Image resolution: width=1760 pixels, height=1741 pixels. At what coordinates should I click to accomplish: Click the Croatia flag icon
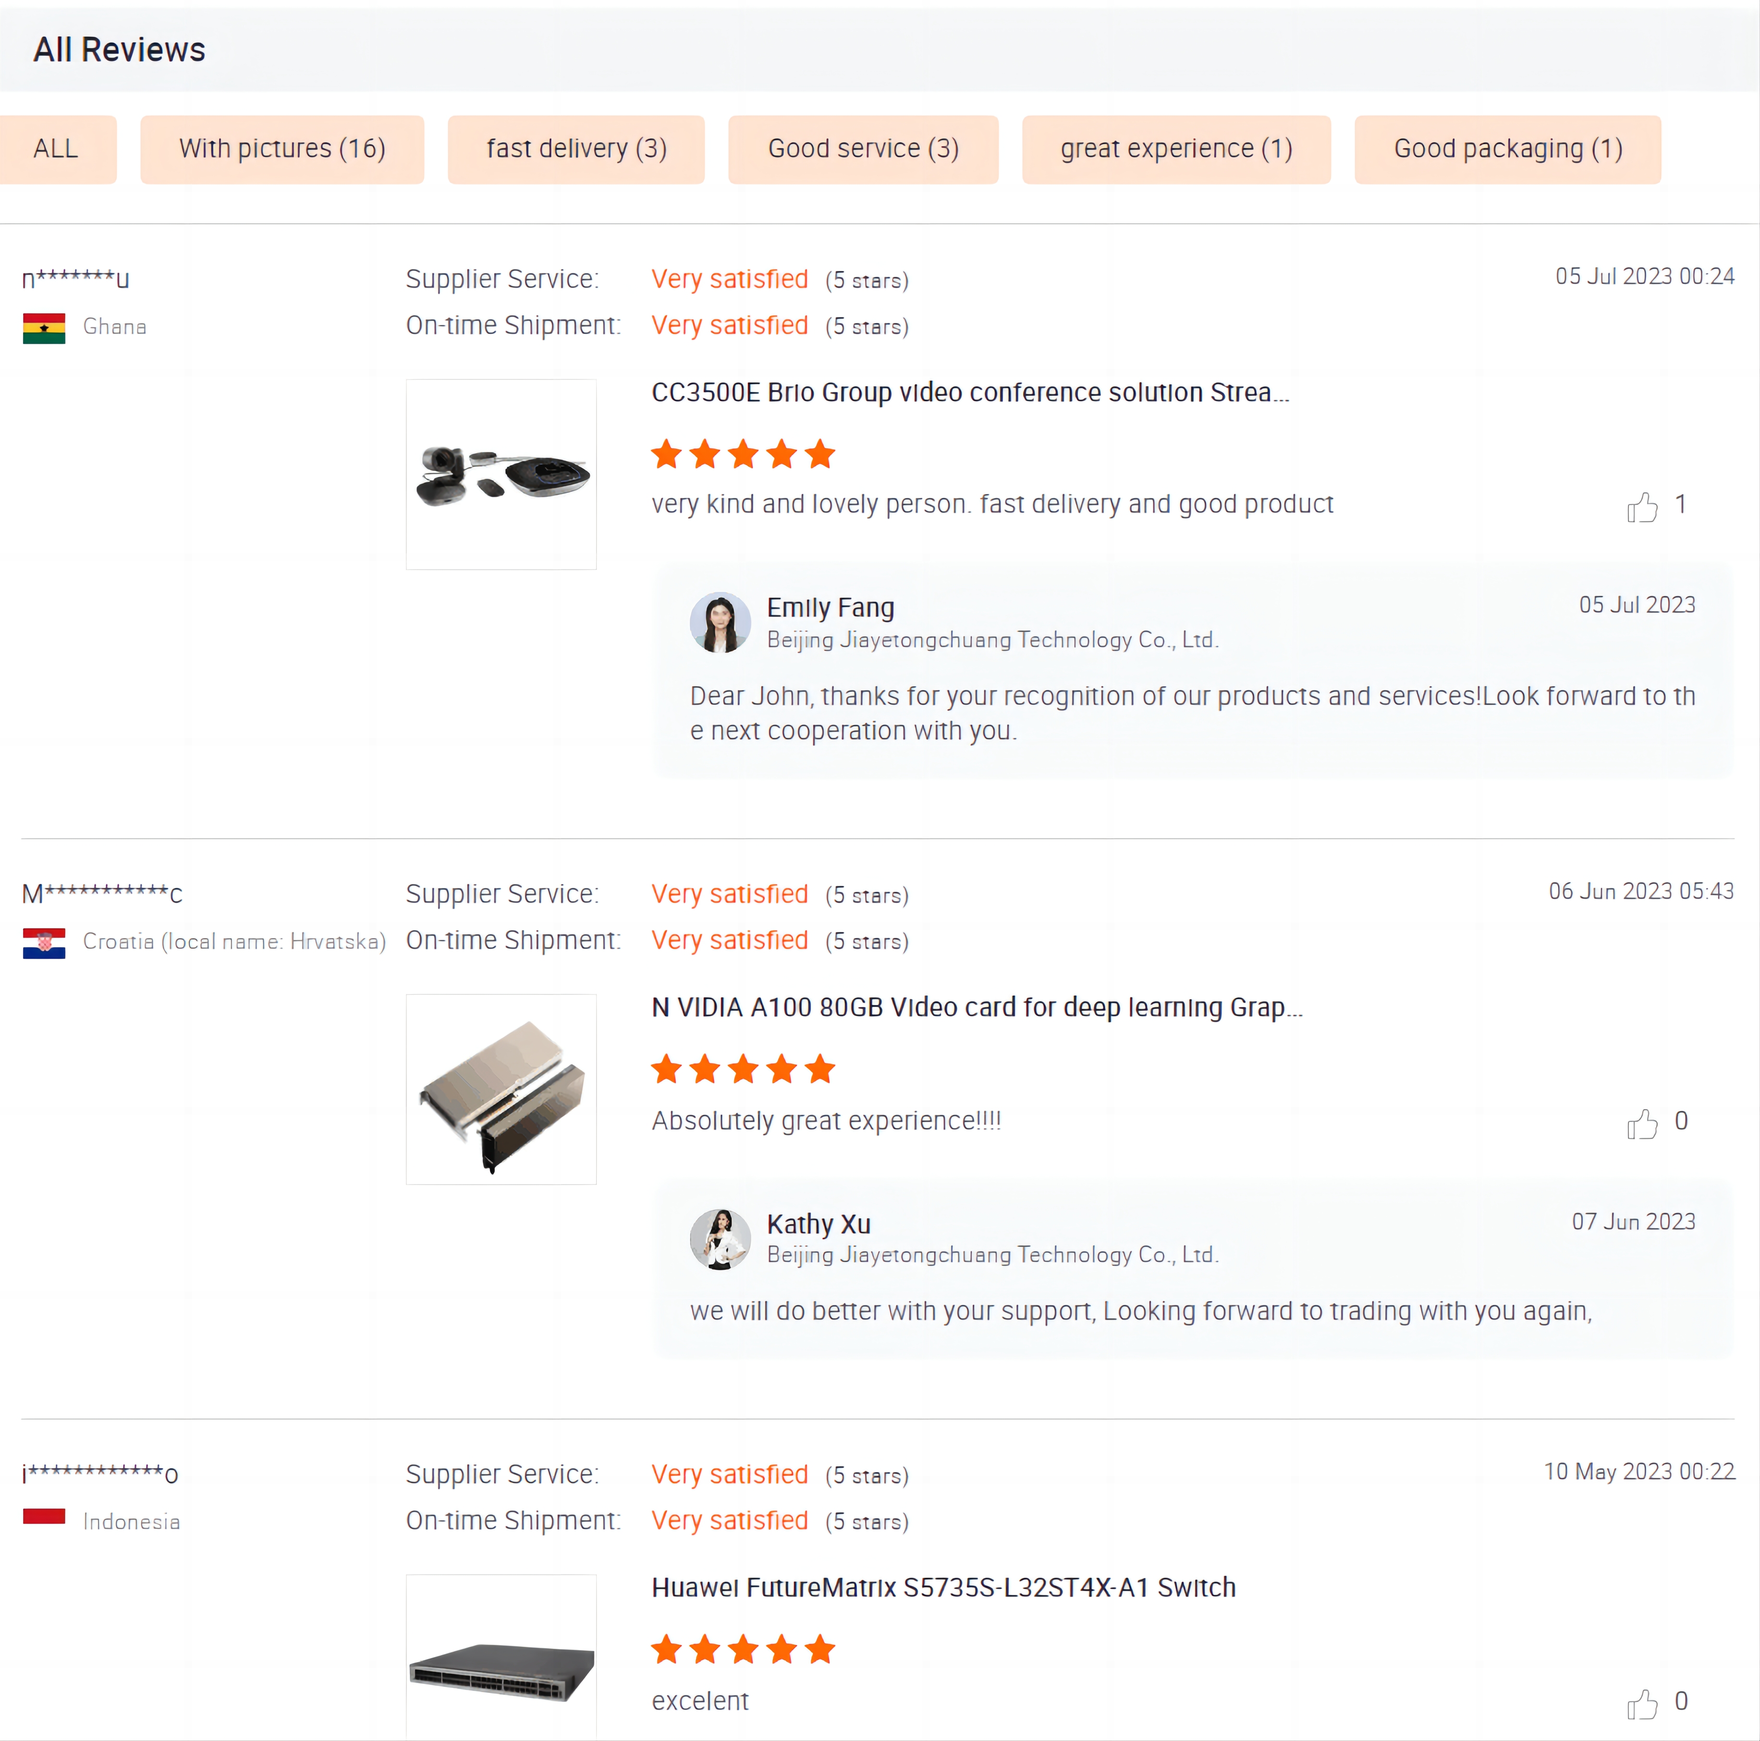(44, 943)
